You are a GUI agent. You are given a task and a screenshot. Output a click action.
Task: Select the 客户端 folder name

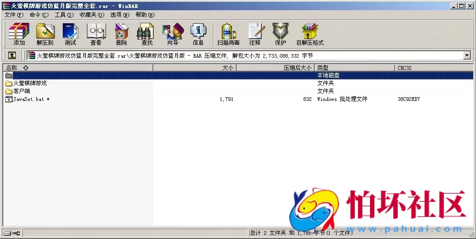point(21,91)
